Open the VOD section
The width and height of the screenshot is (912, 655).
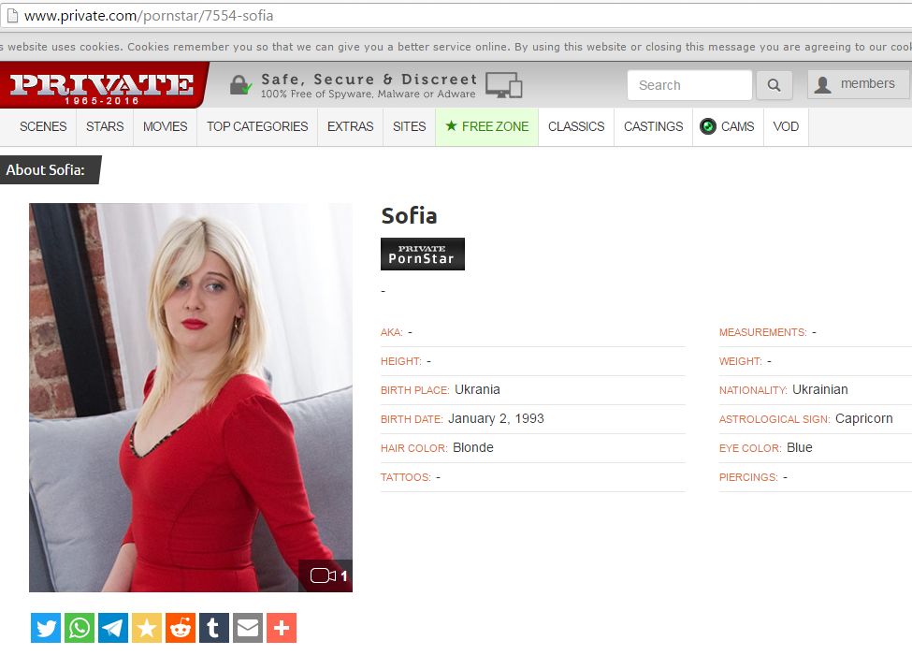pyautogui.click(x=786, y=126)
